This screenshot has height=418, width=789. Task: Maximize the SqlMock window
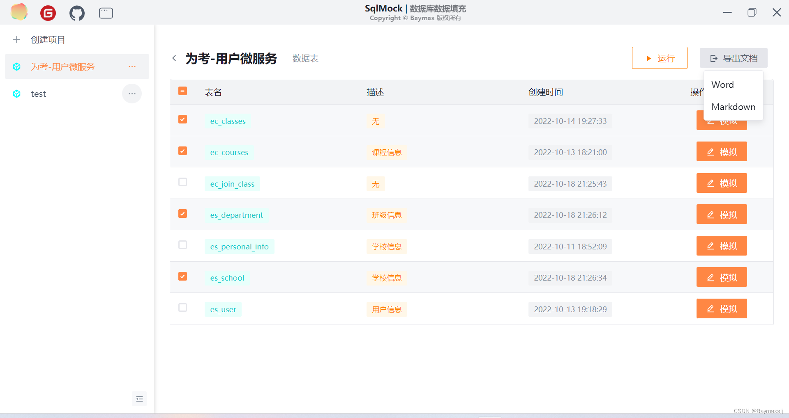point(752,12)
